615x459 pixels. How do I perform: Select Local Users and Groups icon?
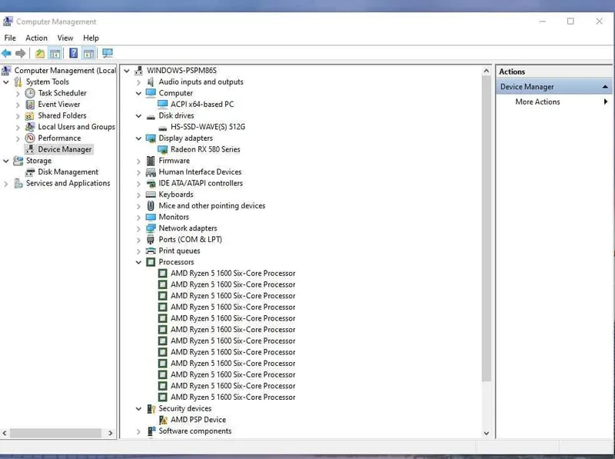tap(30, 127)
